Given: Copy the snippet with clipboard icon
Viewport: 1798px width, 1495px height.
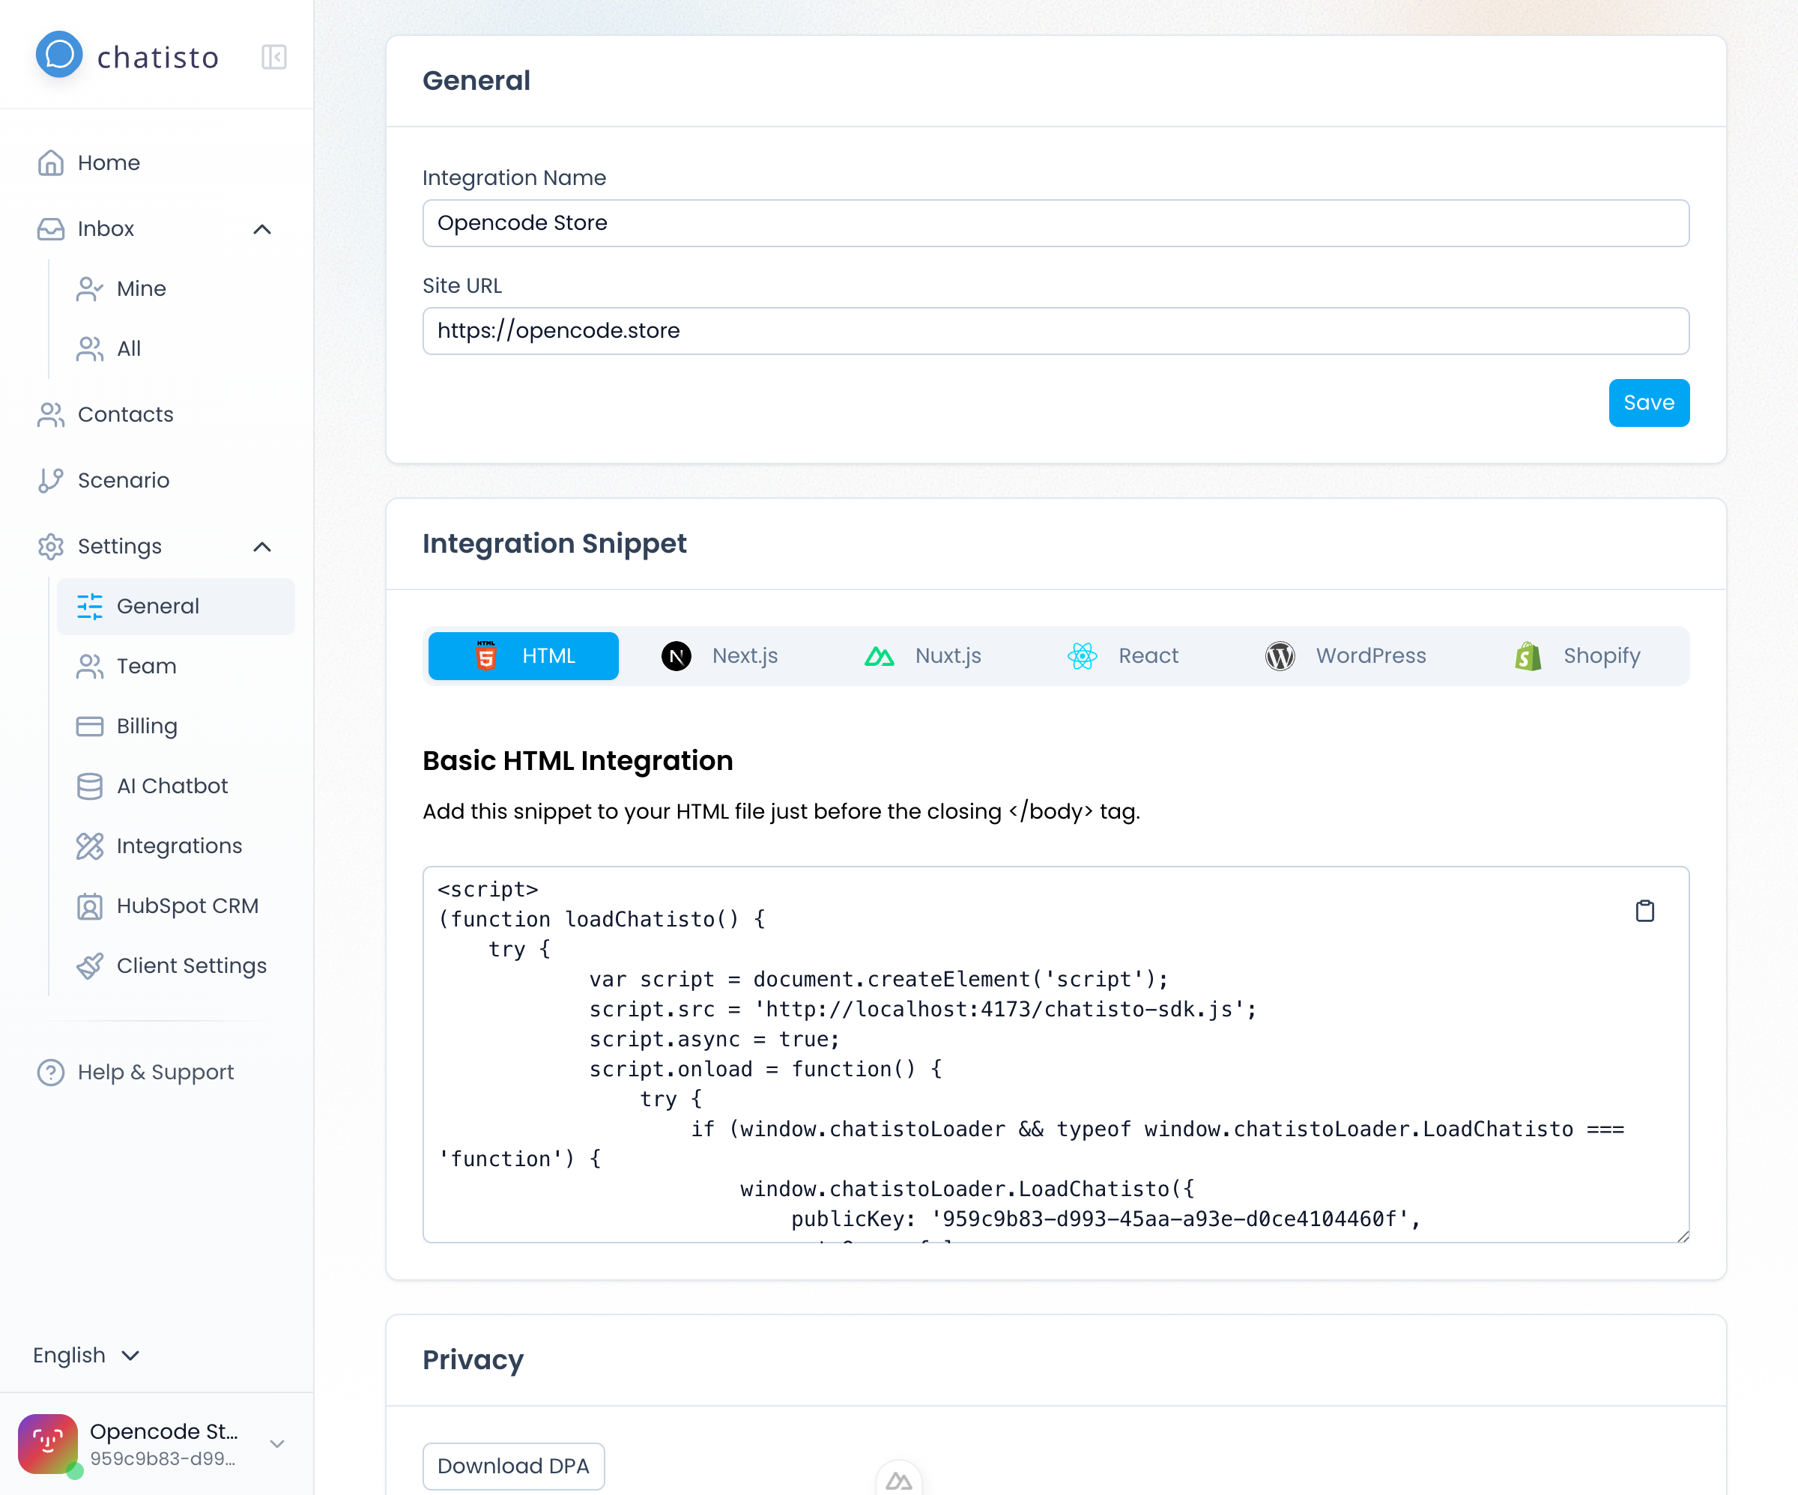Looking at the screenshot, I should [x=1644, y=911].
